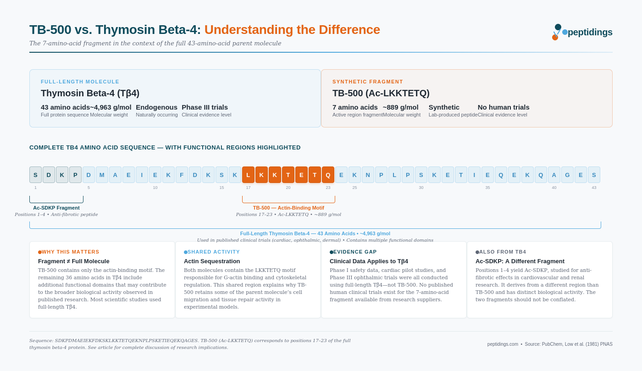Select the G amino acid box

[567, 175]
